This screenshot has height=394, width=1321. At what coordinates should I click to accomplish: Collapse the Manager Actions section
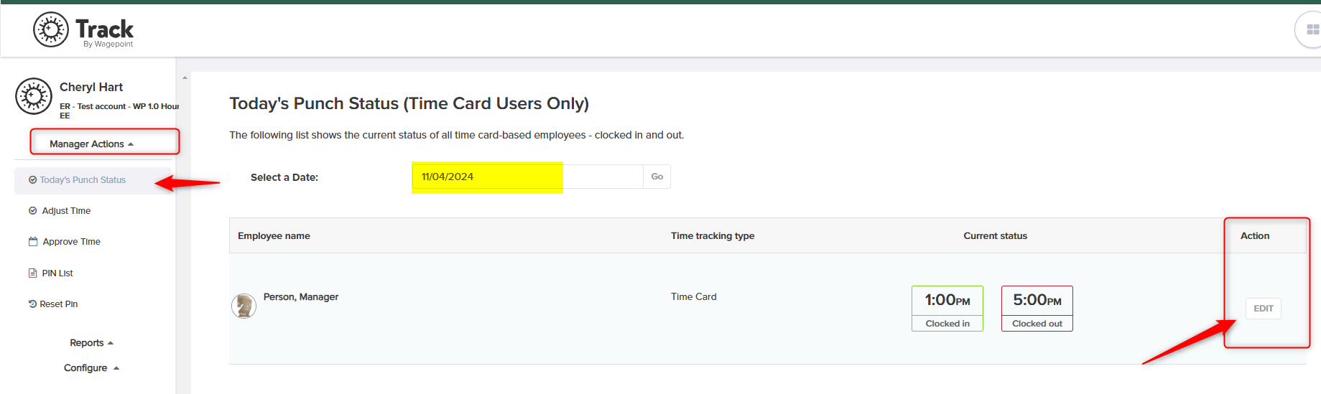pyautogui.click(x=92, y=144)
